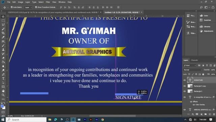This screenshot has height=122, width=216.
Task: Open the Swatches panel
Action: coord(206,20)
